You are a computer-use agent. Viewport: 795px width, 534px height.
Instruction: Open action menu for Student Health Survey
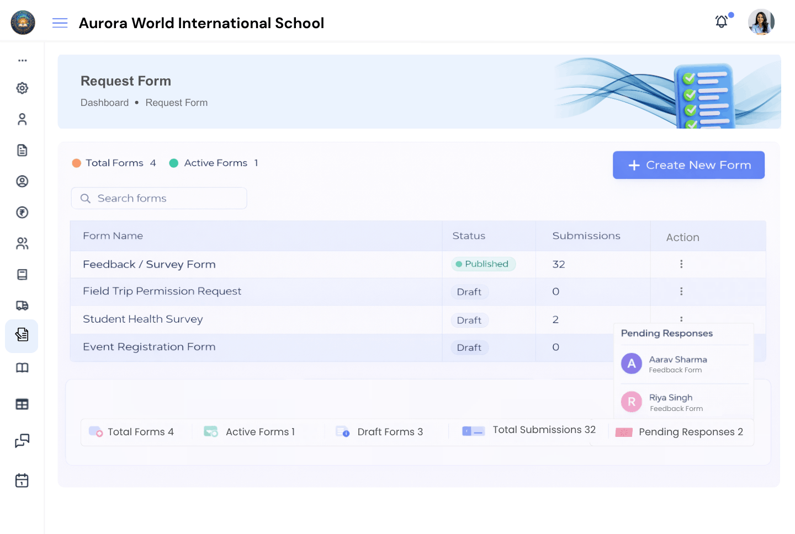coord(681,319)
